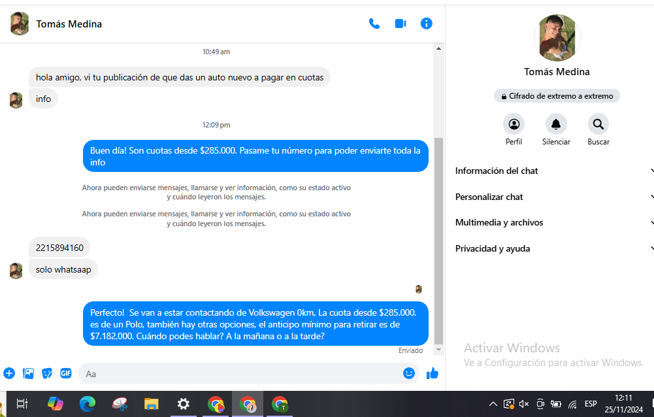654x417 pixels.
Task: Click the chat scrollbar down arrow
Action: pos(439,350)
